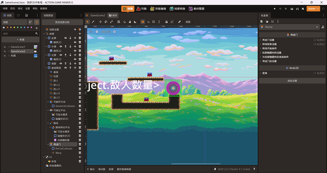
Task: Delete the Warp node via trash icon
Action: pos(80,153)
